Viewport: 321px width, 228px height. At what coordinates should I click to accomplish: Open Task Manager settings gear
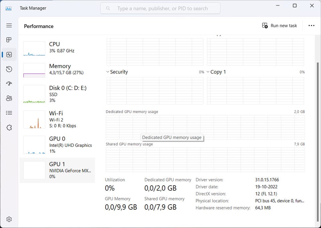9,219
